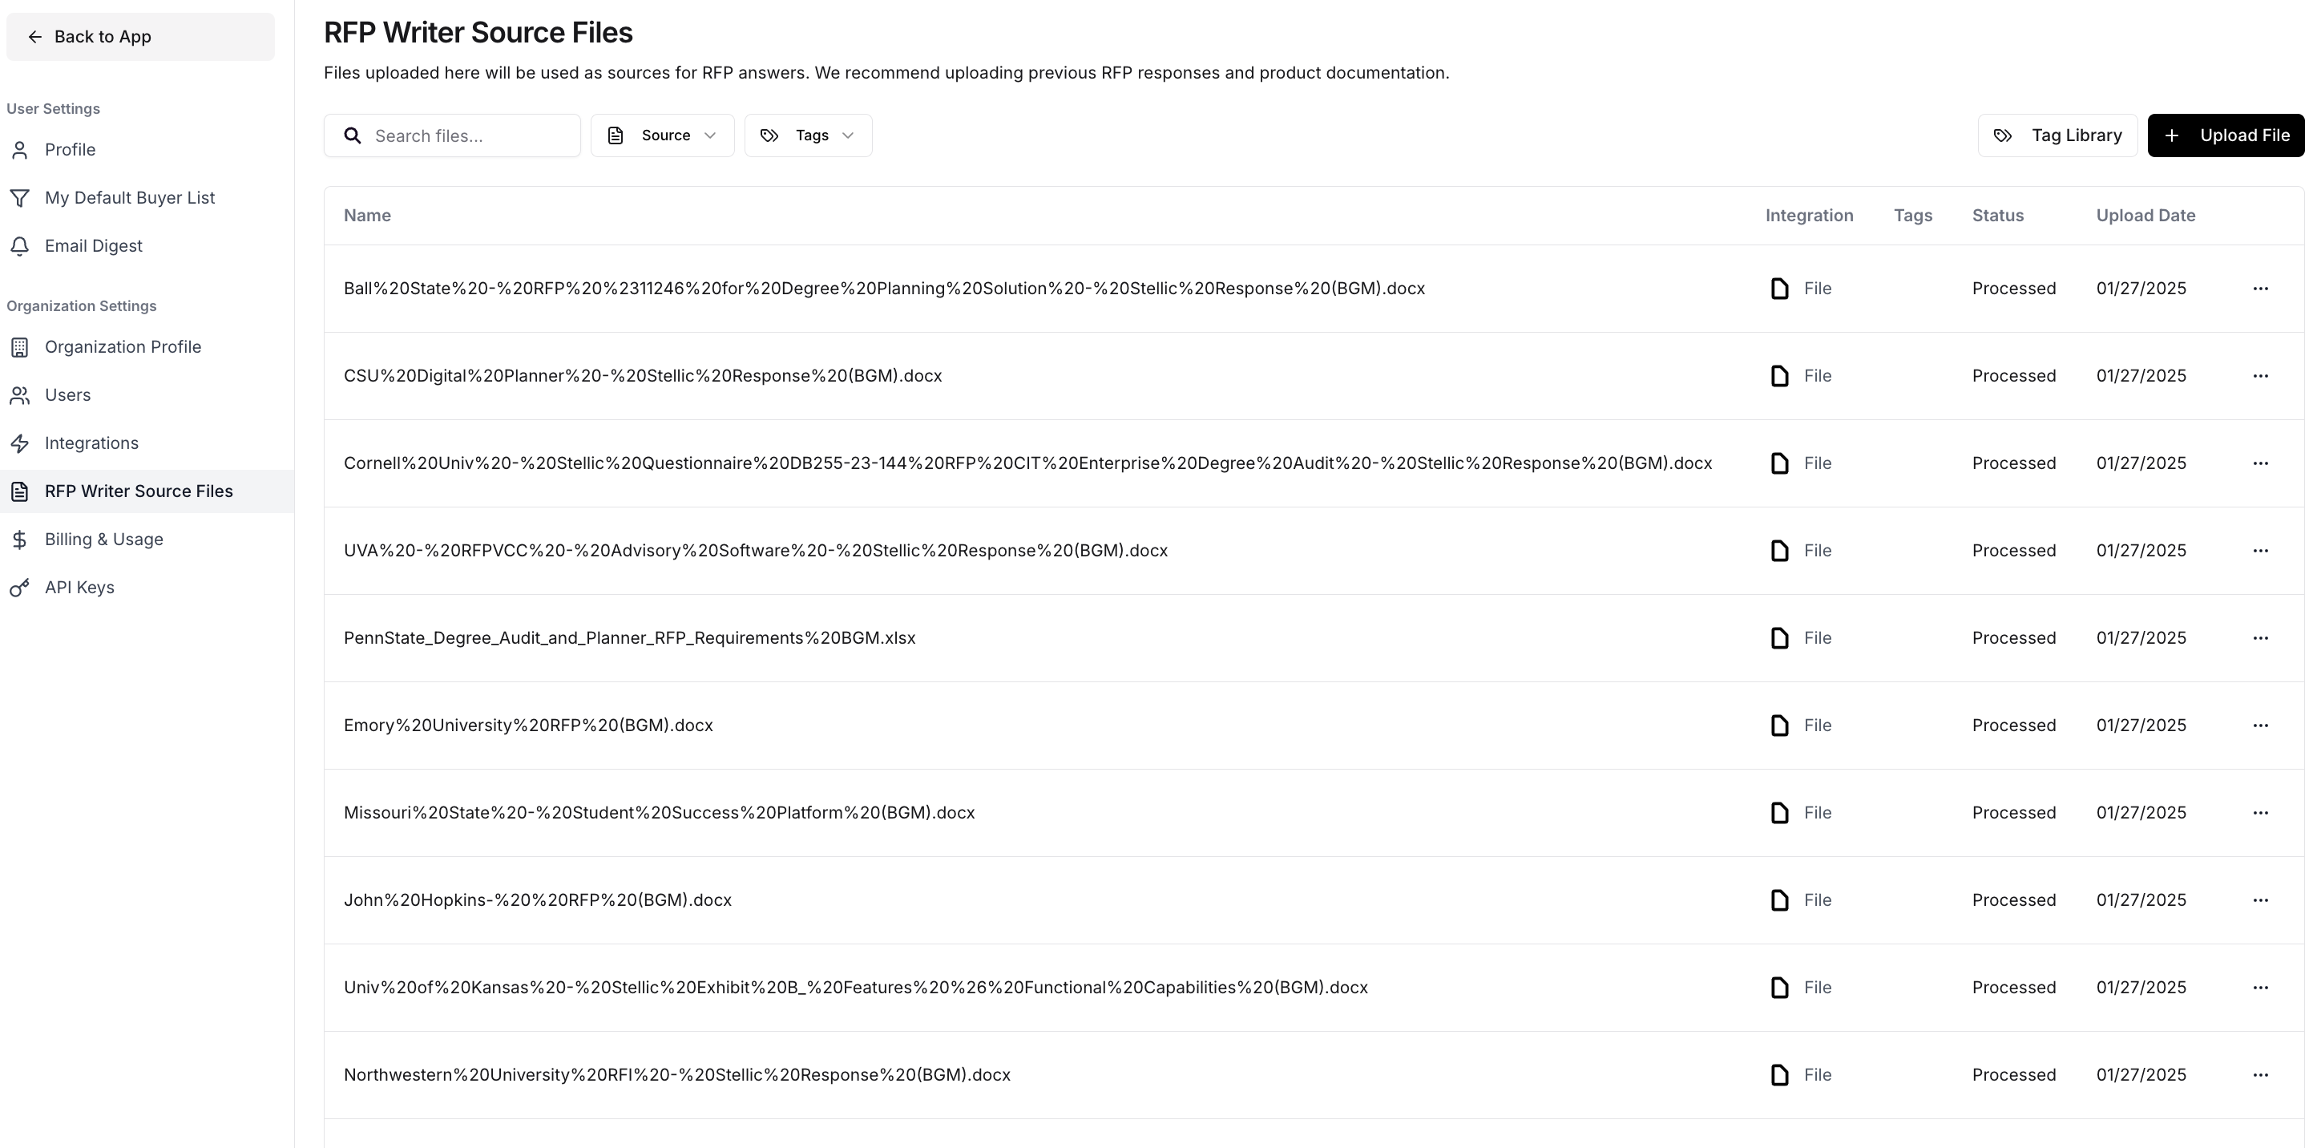This screenshot has width=2321, height=1148.
Task: Open the Profile settings via person icon
Action: (x=20, y=150)
